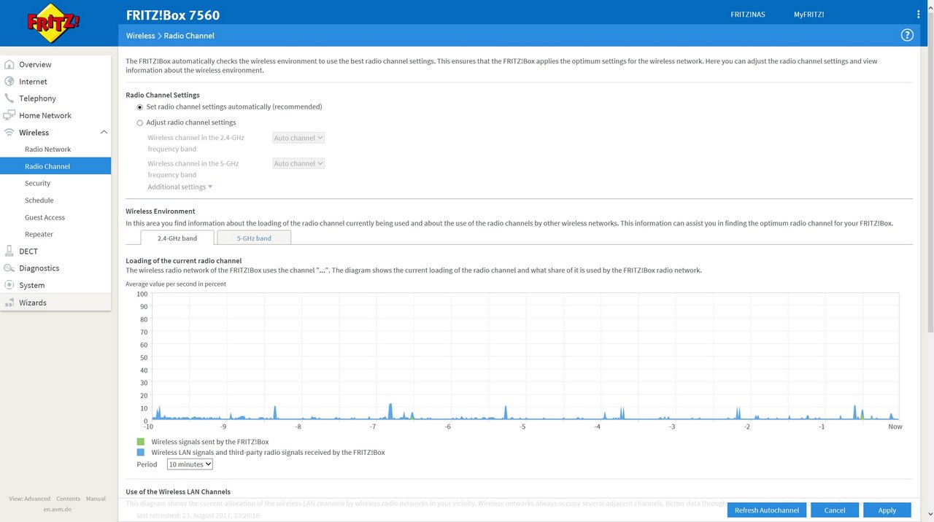Switch to the 5-GHz band tab
Viewport: 934px width, 522px height.
pyautogui.click(x=254, y=238)
